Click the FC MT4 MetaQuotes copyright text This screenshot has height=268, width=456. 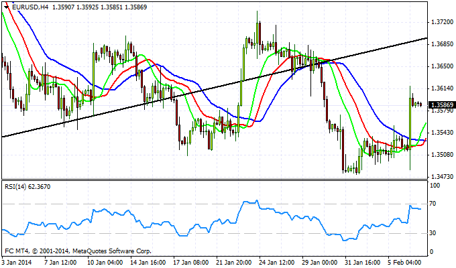[x=78, y=251]
